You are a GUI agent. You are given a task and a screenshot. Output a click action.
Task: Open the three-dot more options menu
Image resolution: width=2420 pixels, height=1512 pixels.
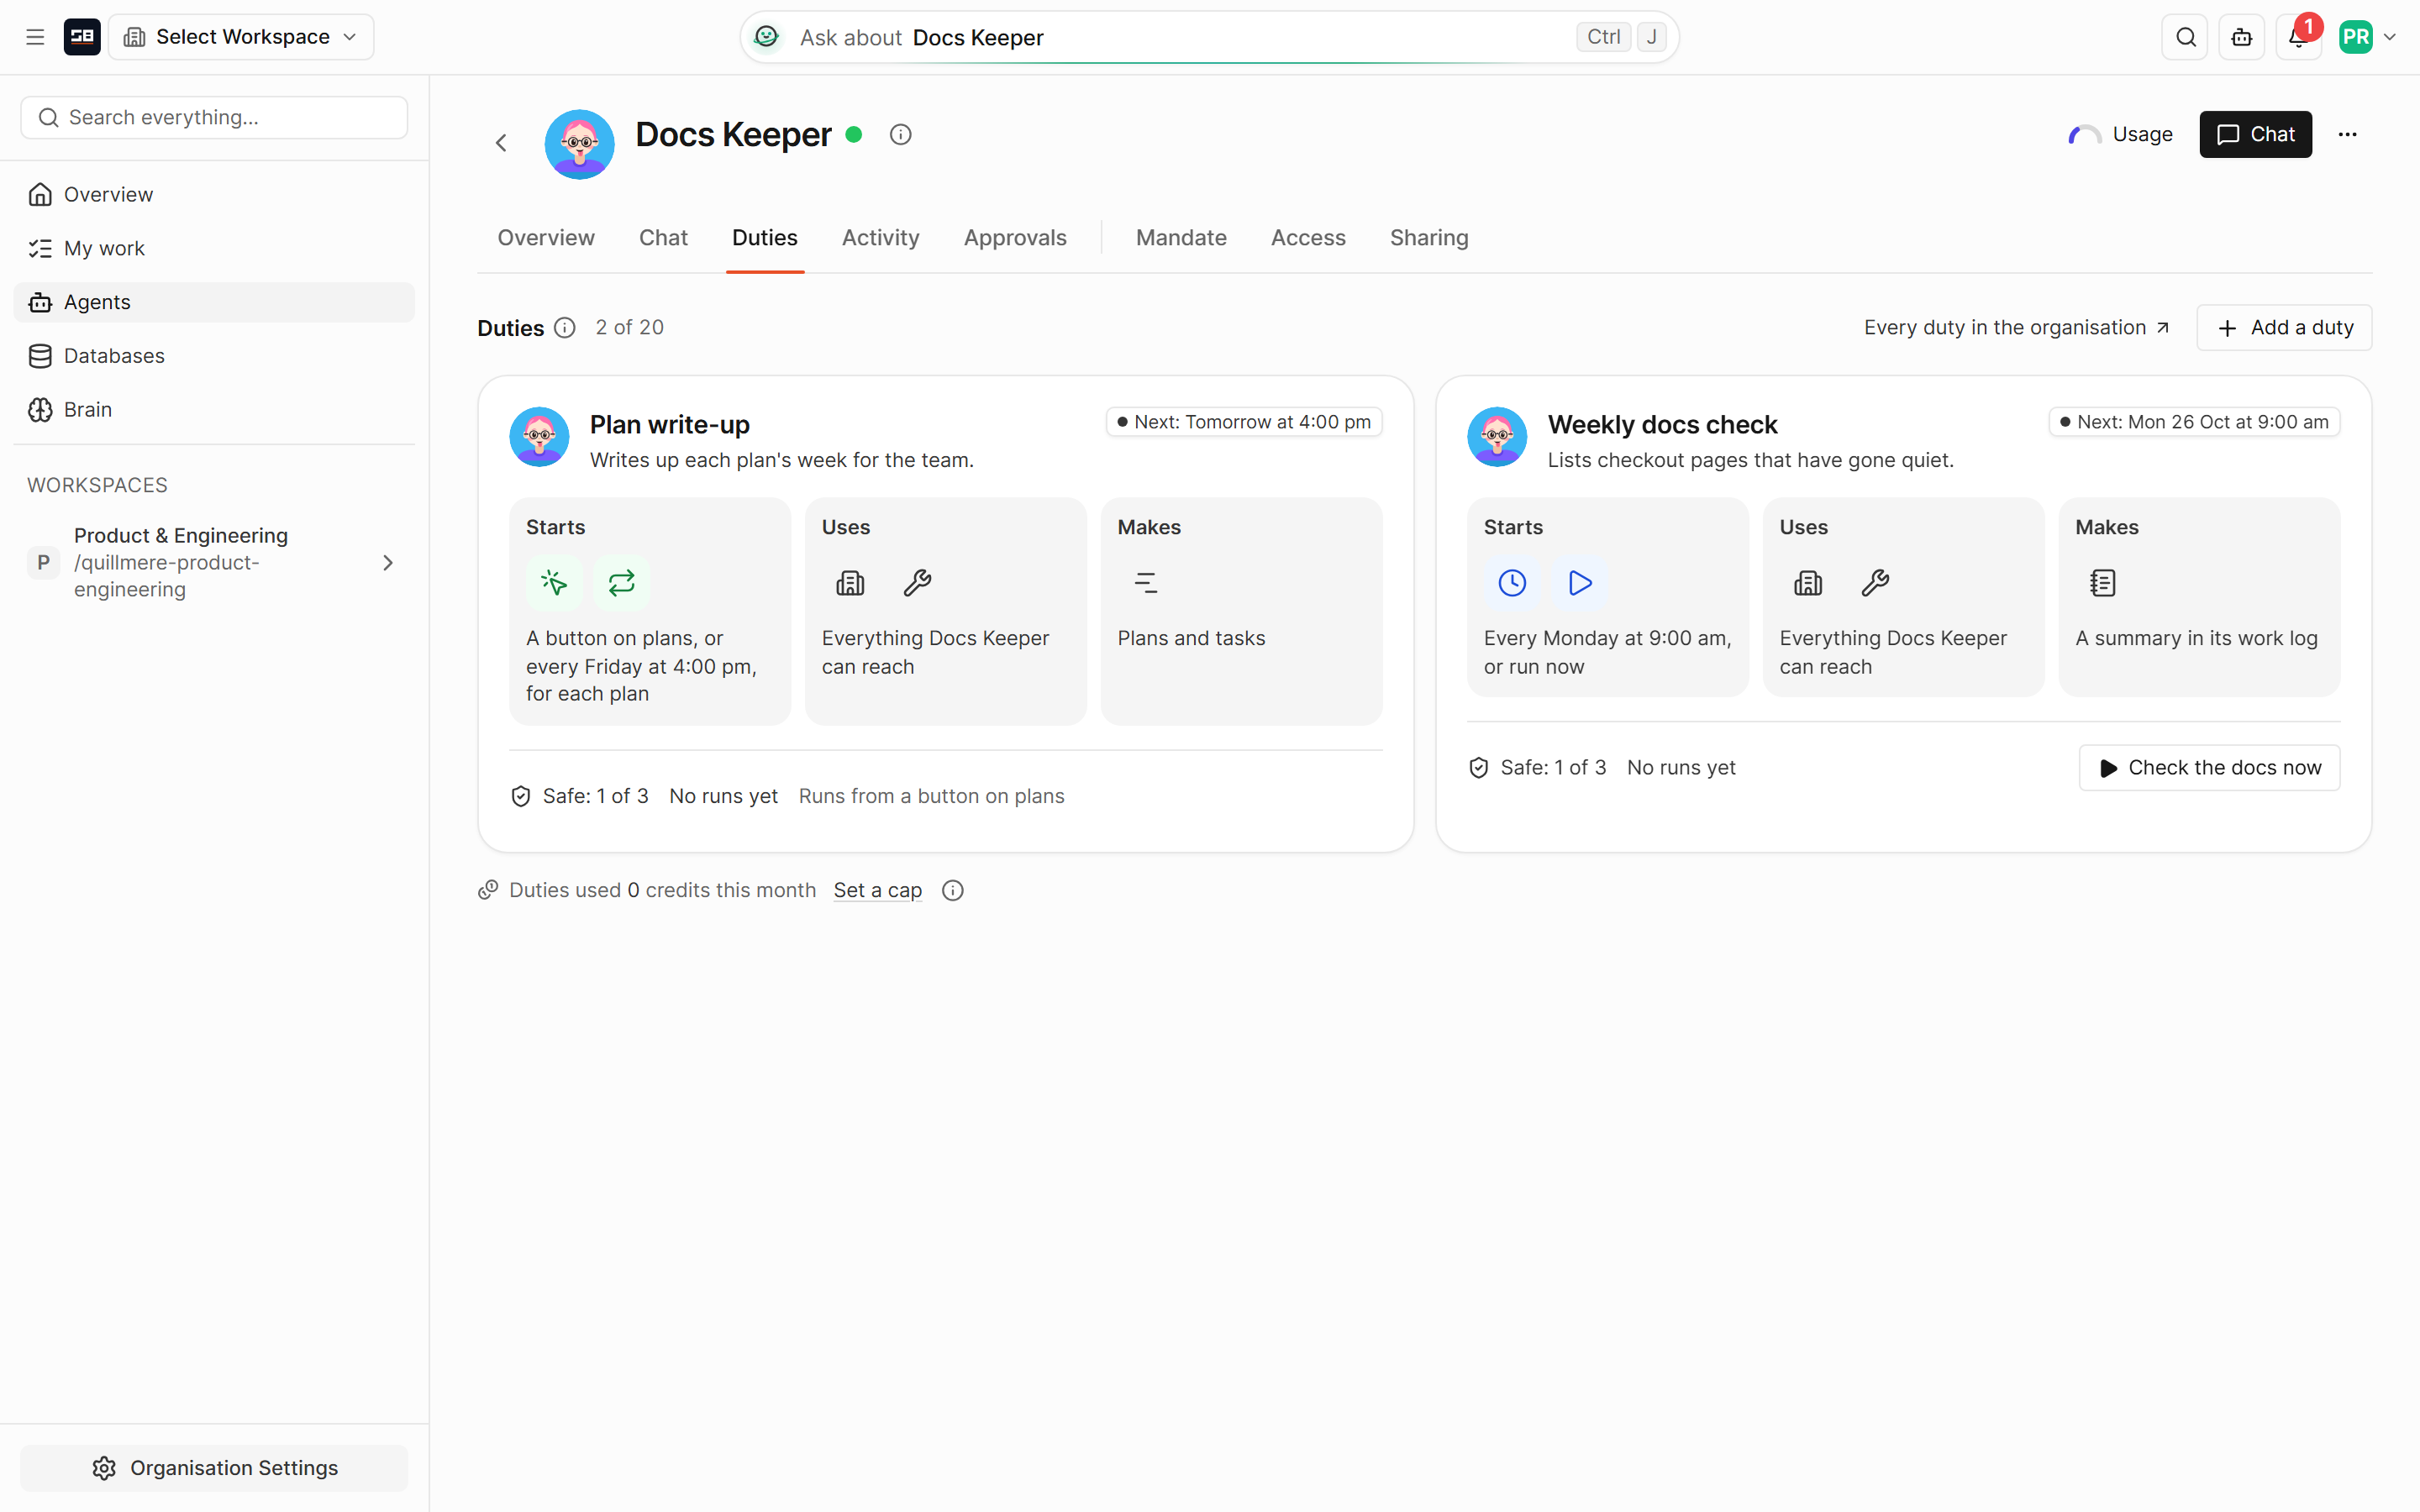2347,134
